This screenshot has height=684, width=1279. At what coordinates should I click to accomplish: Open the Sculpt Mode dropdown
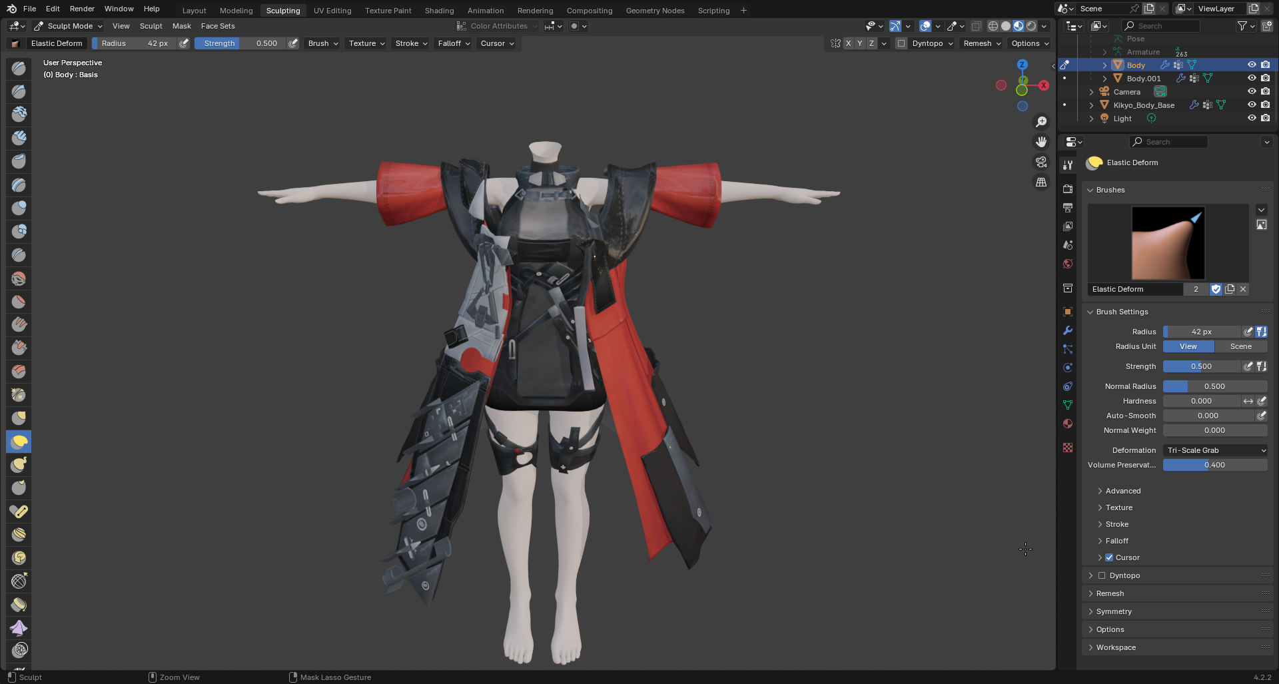tap(68, 26)
